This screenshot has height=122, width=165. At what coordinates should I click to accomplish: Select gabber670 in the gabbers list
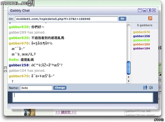coord(141,32)
